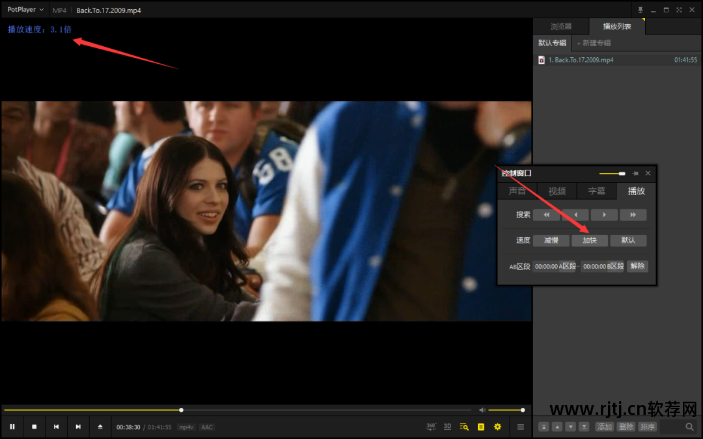Open the scene search icon in the toolbar

click(464, 427)
